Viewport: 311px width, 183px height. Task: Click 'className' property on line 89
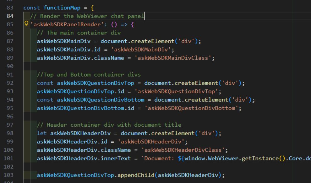(109, 58)
